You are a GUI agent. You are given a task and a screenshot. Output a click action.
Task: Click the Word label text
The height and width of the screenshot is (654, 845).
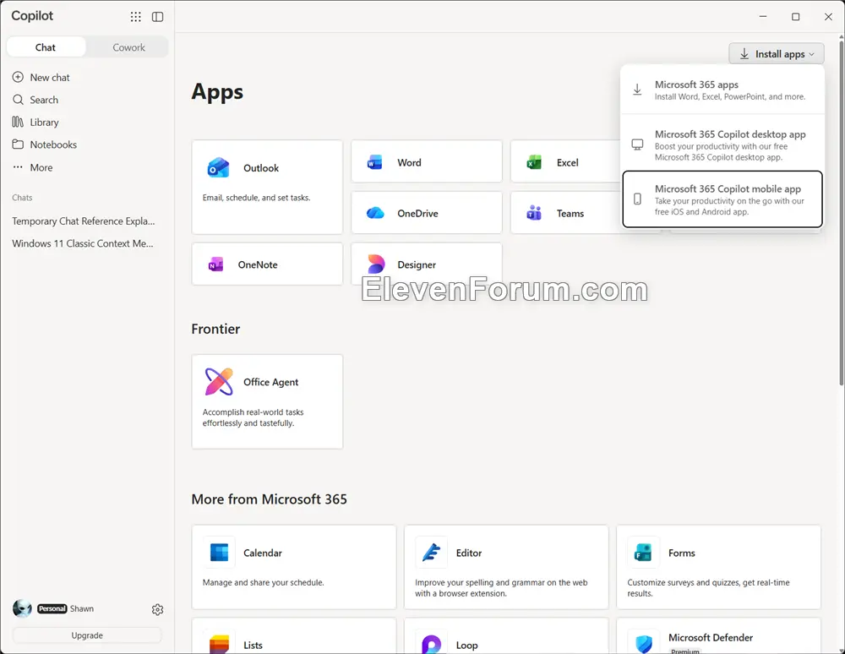[x=409, y=162]
